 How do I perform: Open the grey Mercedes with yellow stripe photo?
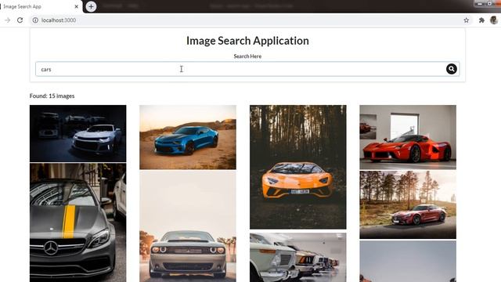click(x=78, y=222)
